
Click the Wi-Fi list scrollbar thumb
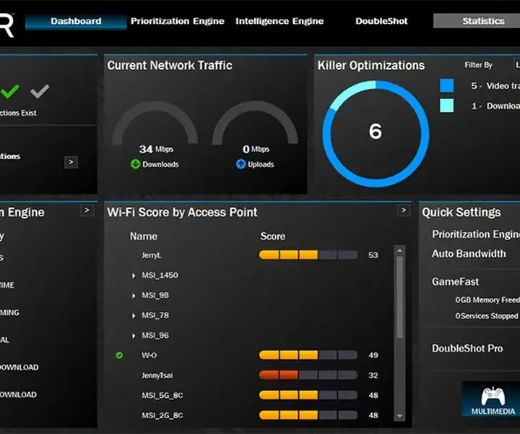pyautogui.click(x=399, y=297)
